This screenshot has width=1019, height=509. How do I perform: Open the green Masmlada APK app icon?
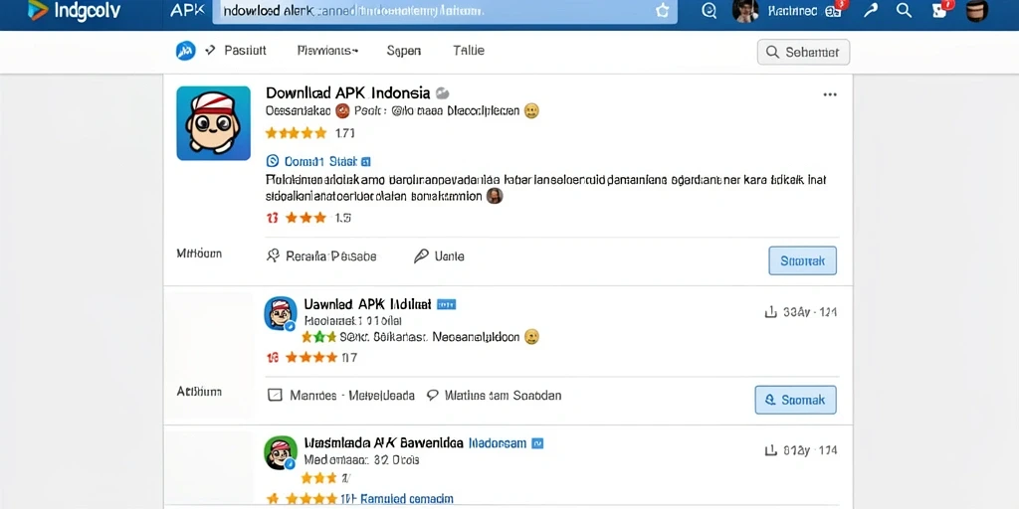[281, 453]
